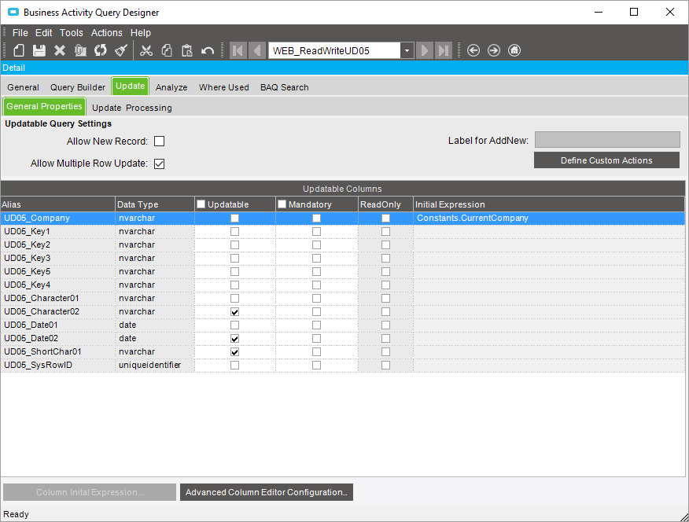The image size is (689, 522).
Task: Check Updatable for UD05_Key1 row
Action: coord(234,231)
